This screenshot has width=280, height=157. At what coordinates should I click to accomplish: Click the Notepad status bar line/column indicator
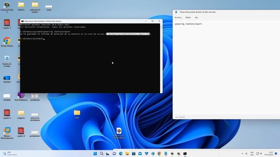pos(180,117)
